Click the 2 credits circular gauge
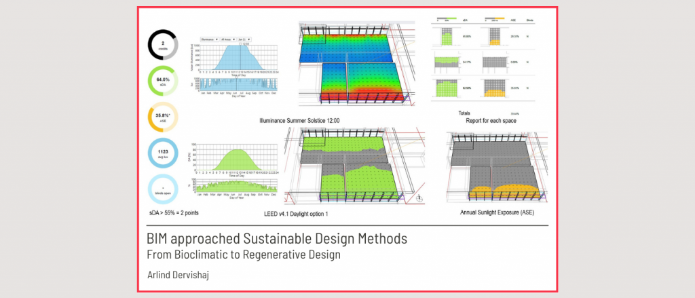The width and height of the screenshot is (695, 298). point(163,46)
